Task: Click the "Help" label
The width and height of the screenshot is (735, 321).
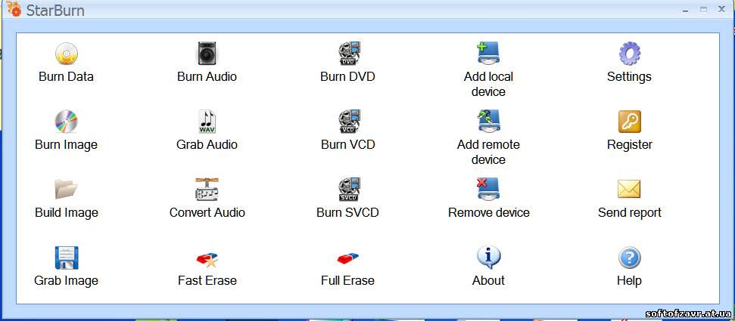Action: click(629, 281)
